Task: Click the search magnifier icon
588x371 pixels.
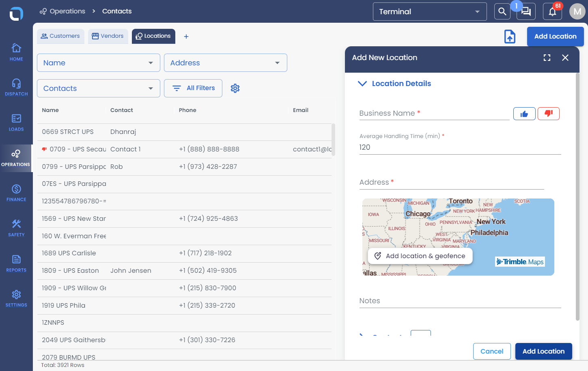Action: (x=502, y=11)
